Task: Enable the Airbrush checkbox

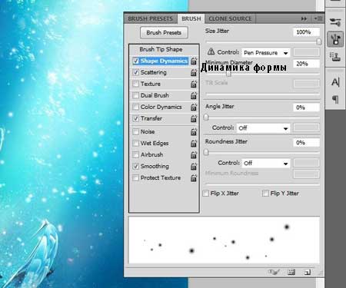Action: pos(136,155)
